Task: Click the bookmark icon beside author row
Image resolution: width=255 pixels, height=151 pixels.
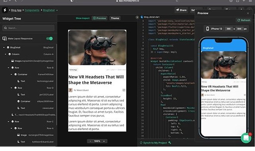Action: [x=124, y=90]
